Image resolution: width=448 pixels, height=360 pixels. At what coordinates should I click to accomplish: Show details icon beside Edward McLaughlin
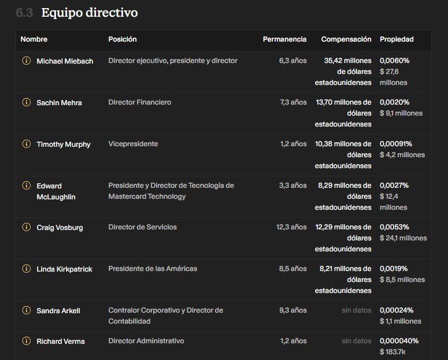point(26,185)
